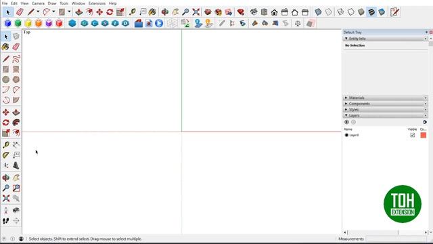The image size is (433, 244).
Task: Select the Freehand tool
Action: [x=16, y=59]
